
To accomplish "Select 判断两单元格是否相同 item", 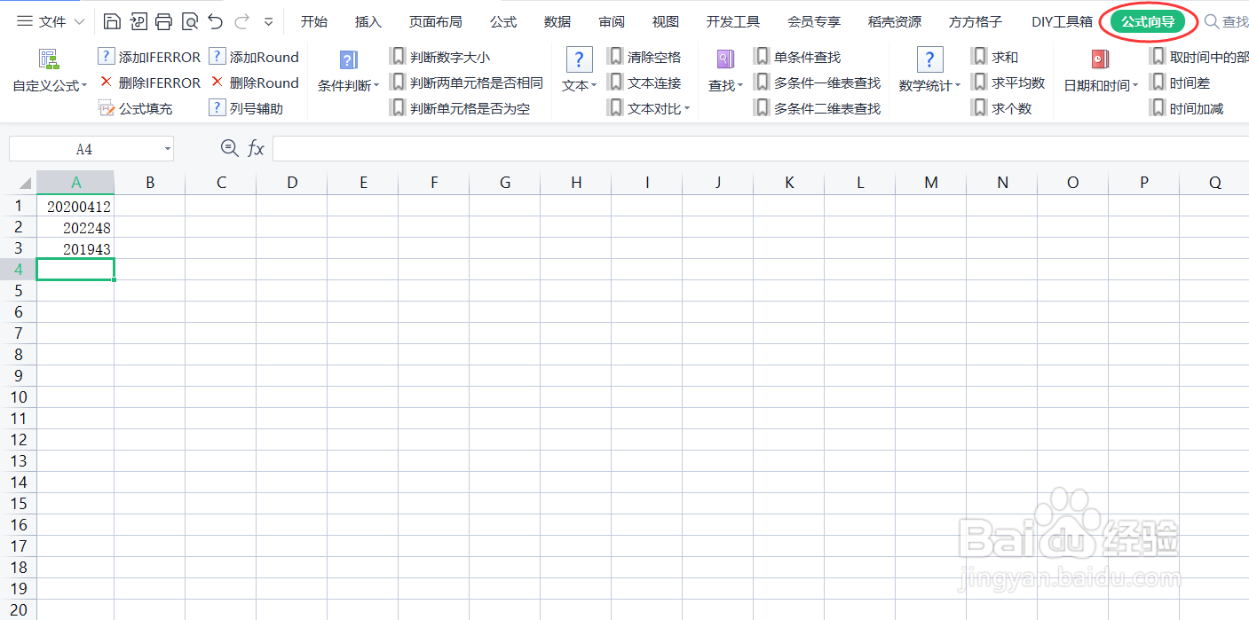I will 466,82.
